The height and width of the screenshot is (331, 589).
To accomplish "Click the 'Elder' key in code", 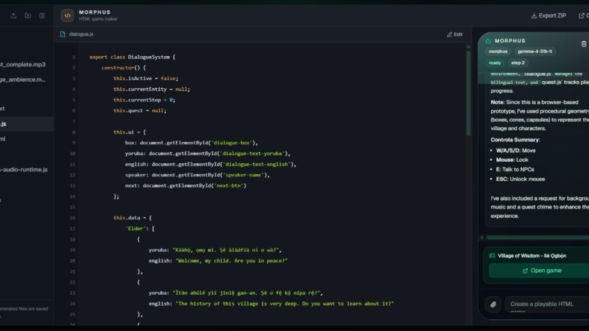I will coord(135,229).
